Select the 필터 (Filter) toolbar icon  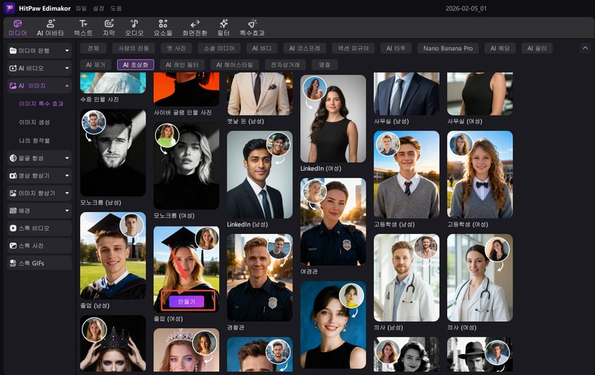pyautogui.click(x=224, y=28)
